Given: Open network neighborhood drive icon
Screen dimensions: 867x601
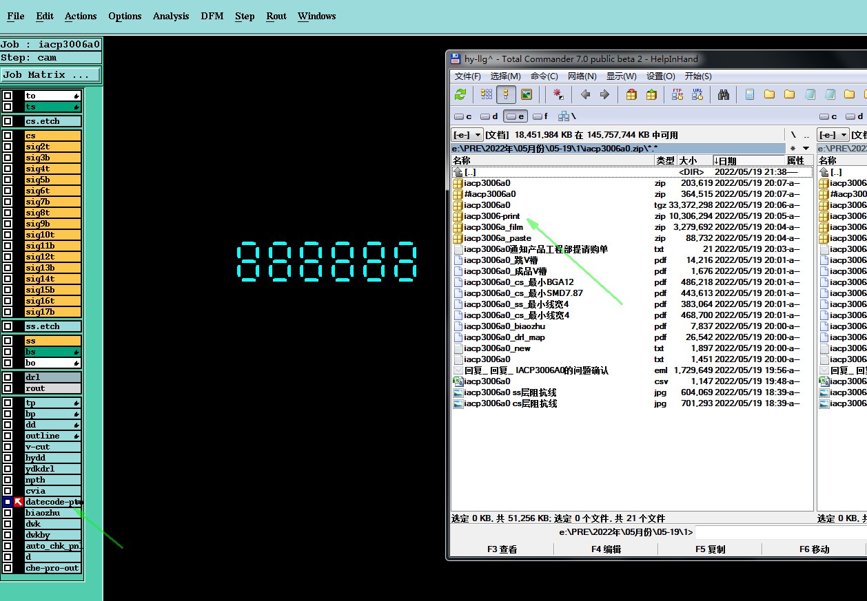Looking at the screenshot, I should [x=567, y=116].
